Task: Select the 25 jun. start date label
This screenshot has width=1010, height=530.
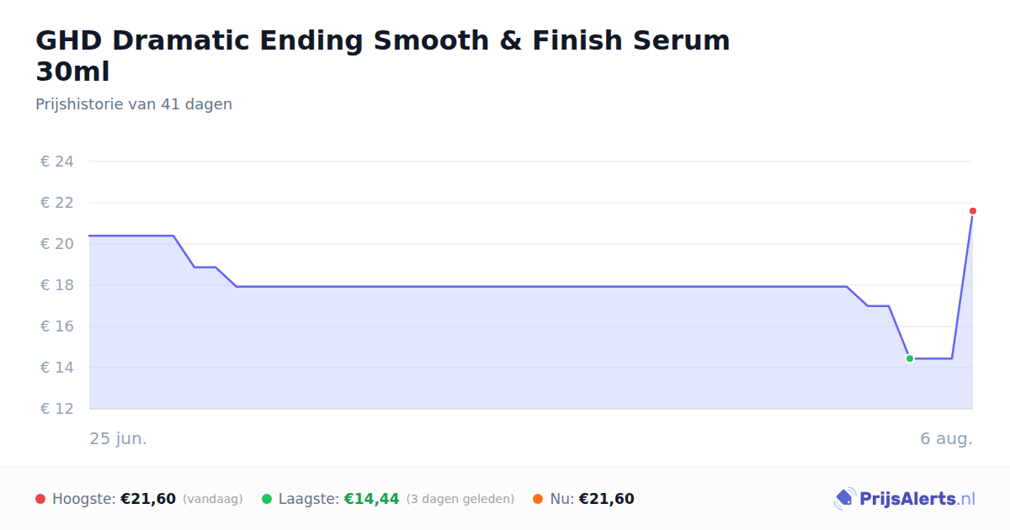Action: [x=119, y=438]
